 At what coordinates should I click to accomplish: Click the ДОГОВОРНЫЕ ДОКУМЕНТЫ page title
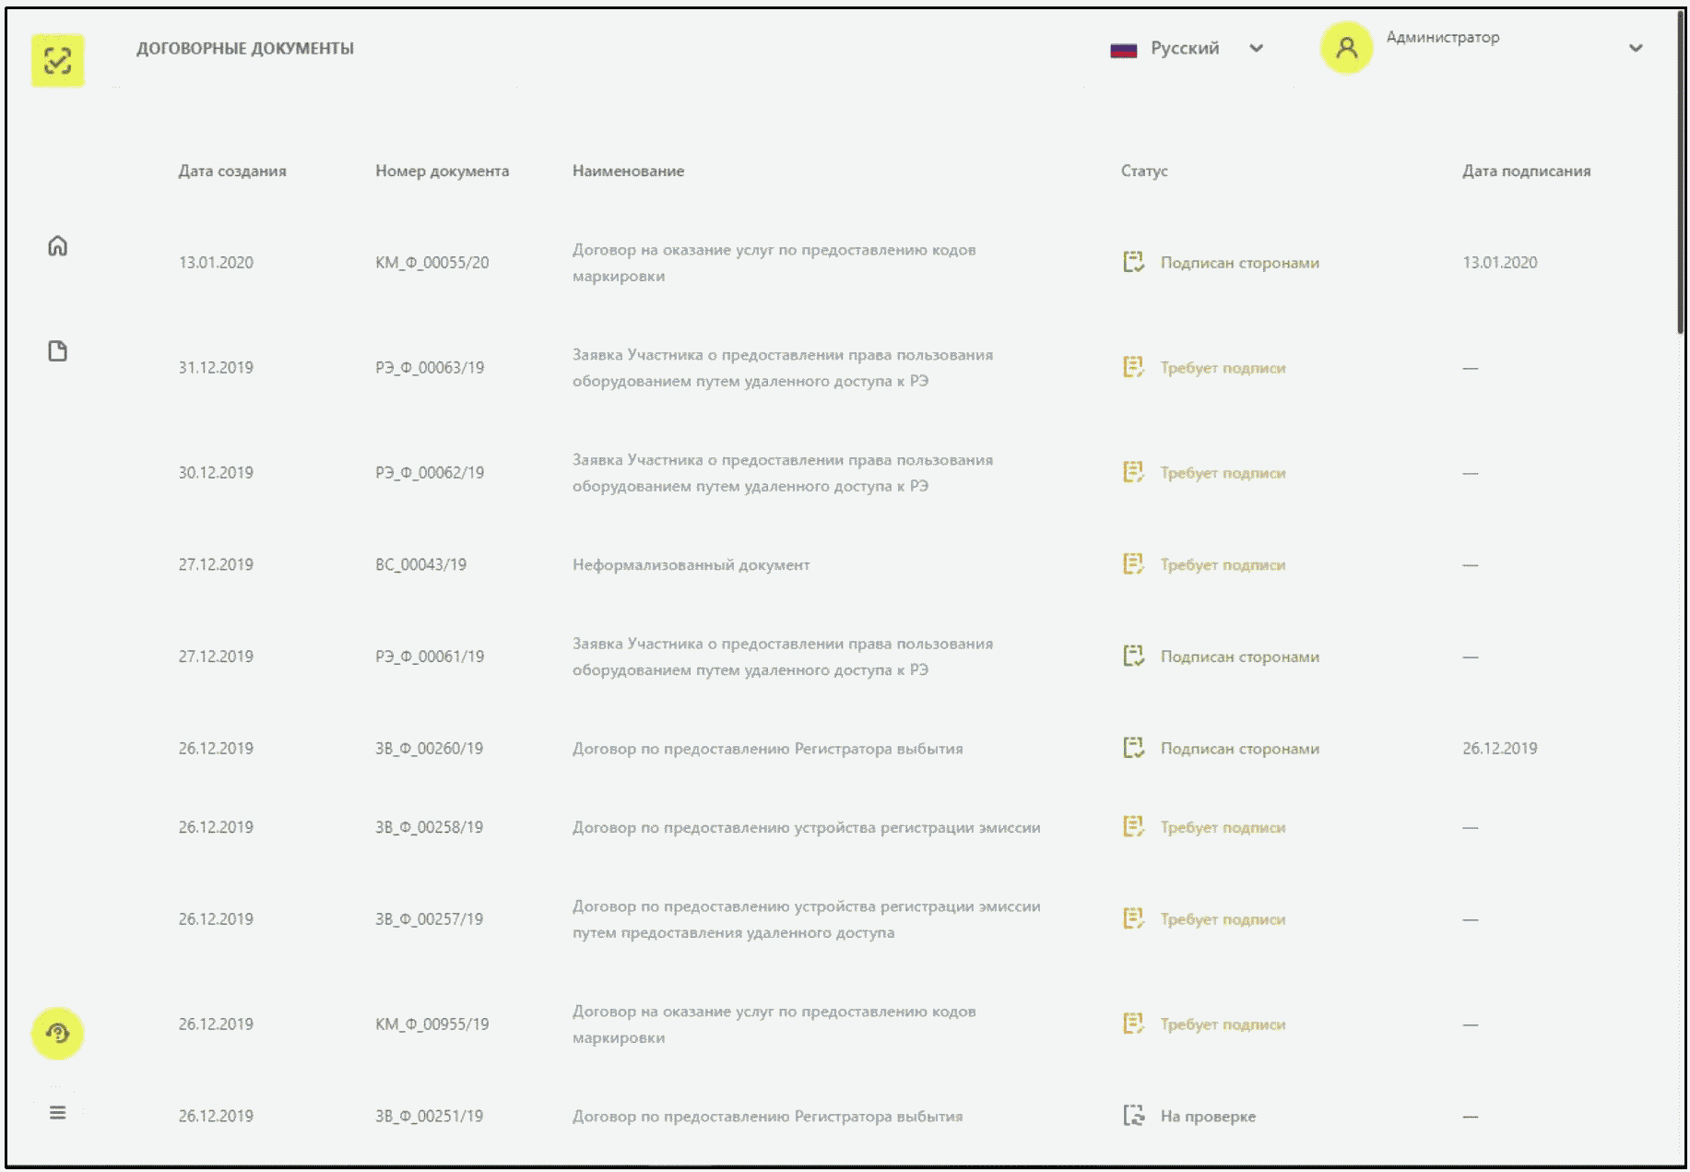(x=245, y=49)
